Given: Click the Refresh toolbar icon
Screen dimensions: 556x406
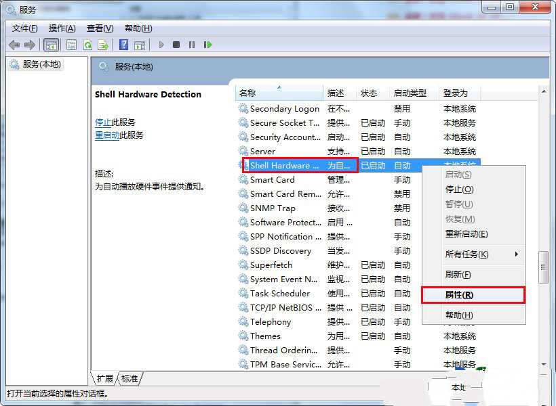Looking at the screenshot, I should (87, 45).
